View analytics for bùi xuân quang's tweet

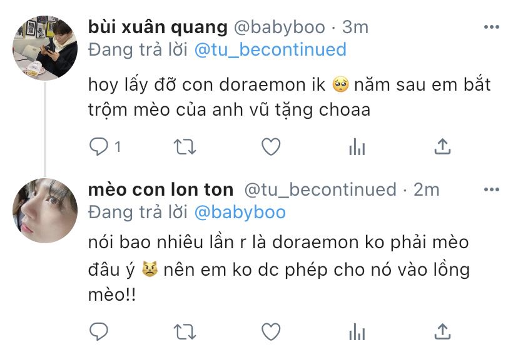[357, 146]
